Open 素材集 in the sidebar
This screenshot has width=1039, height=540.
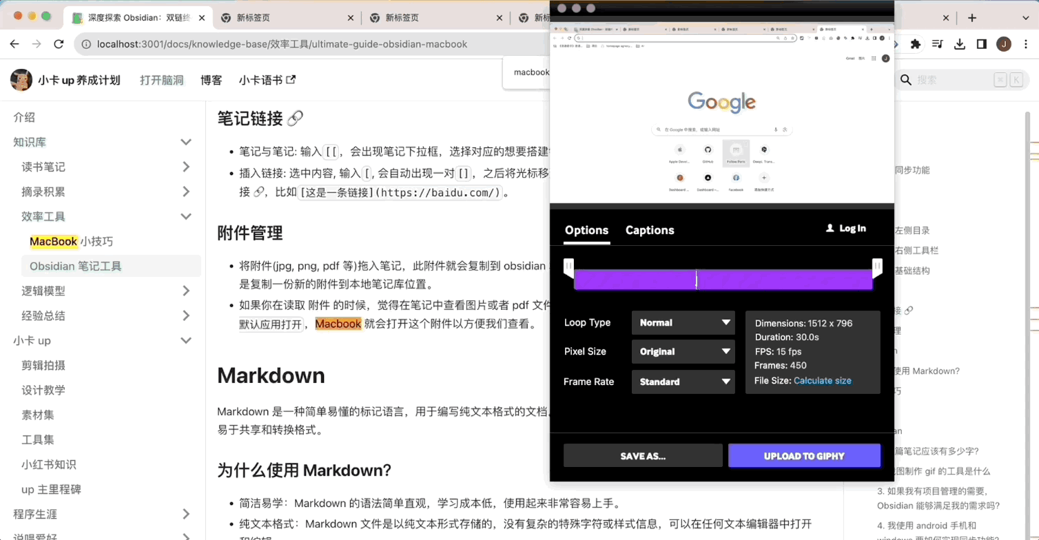tap(38, 415)
